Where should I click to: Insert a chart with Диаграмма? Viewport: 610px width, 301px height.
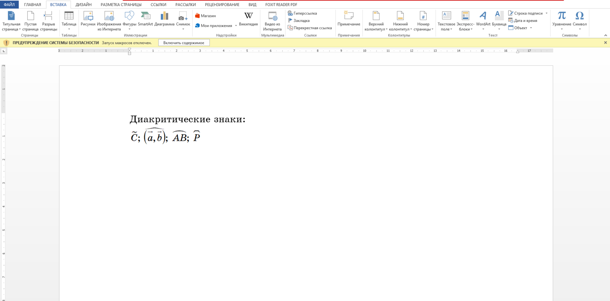coord(164,19)
